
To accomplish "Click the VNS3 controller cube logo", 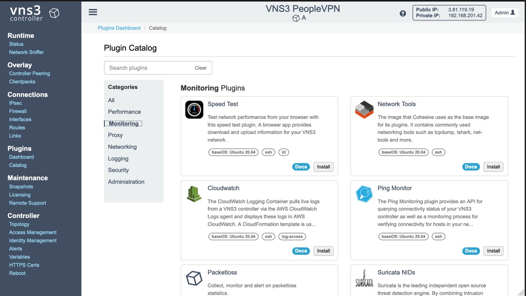I will click(54, 13).
